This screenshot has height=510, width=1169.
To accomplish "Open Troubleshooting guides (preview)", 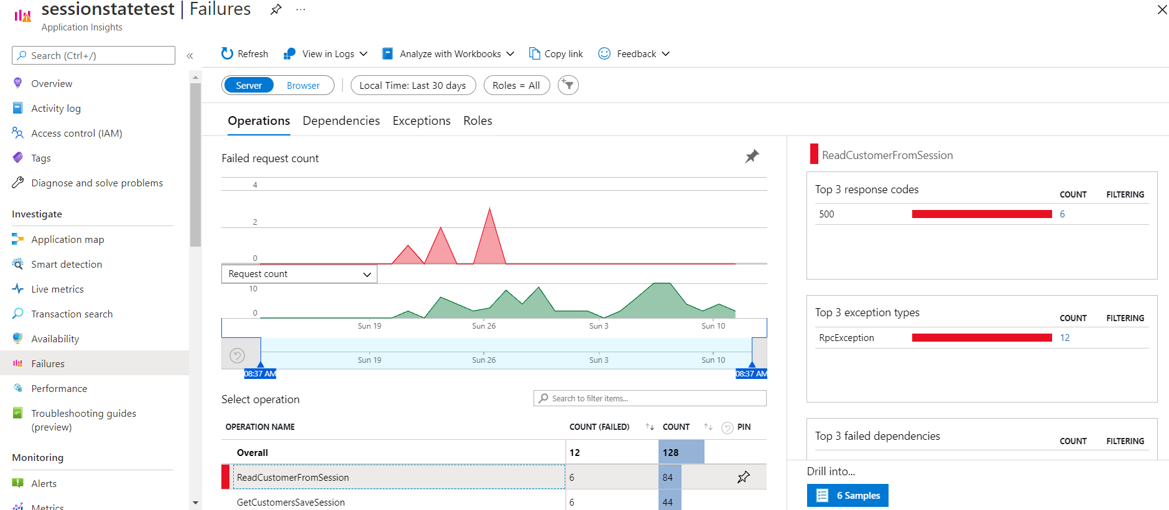I will (x=83, y=420).
